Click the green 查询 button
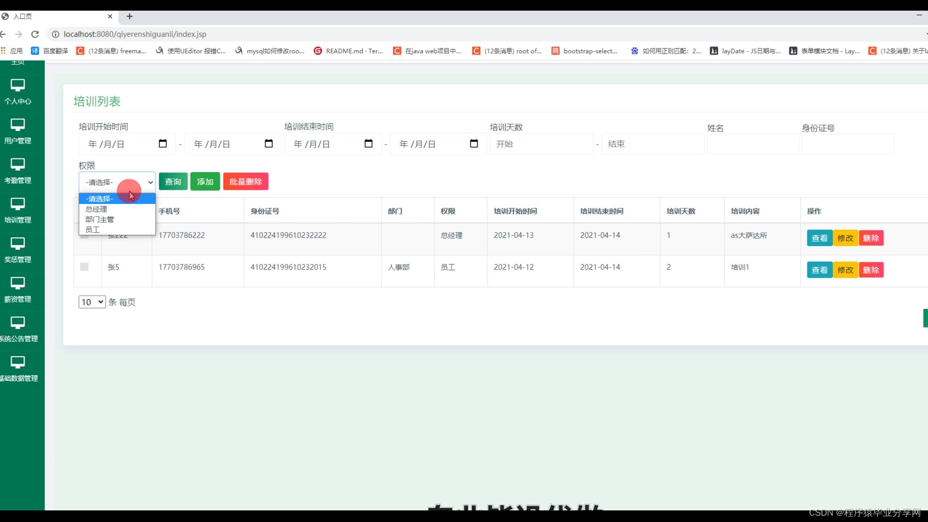Viewport: 928px width, 522px height. 173,182
